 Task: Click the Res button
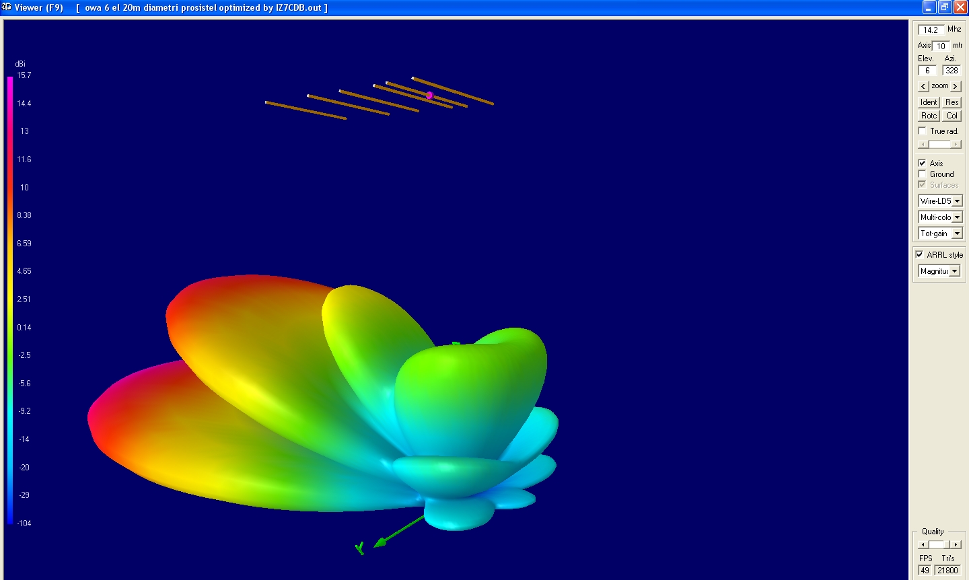click(x=952, y=102)
